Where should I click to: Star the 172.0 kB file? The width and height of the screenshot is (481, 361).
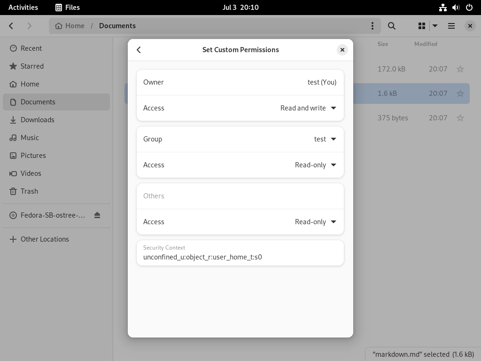(460, 69)
